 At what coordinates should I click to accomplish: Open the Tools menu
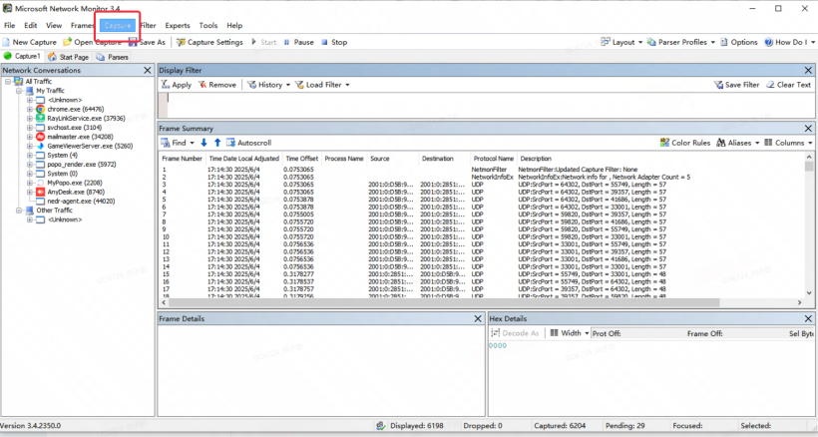click(x=208, y=25)
